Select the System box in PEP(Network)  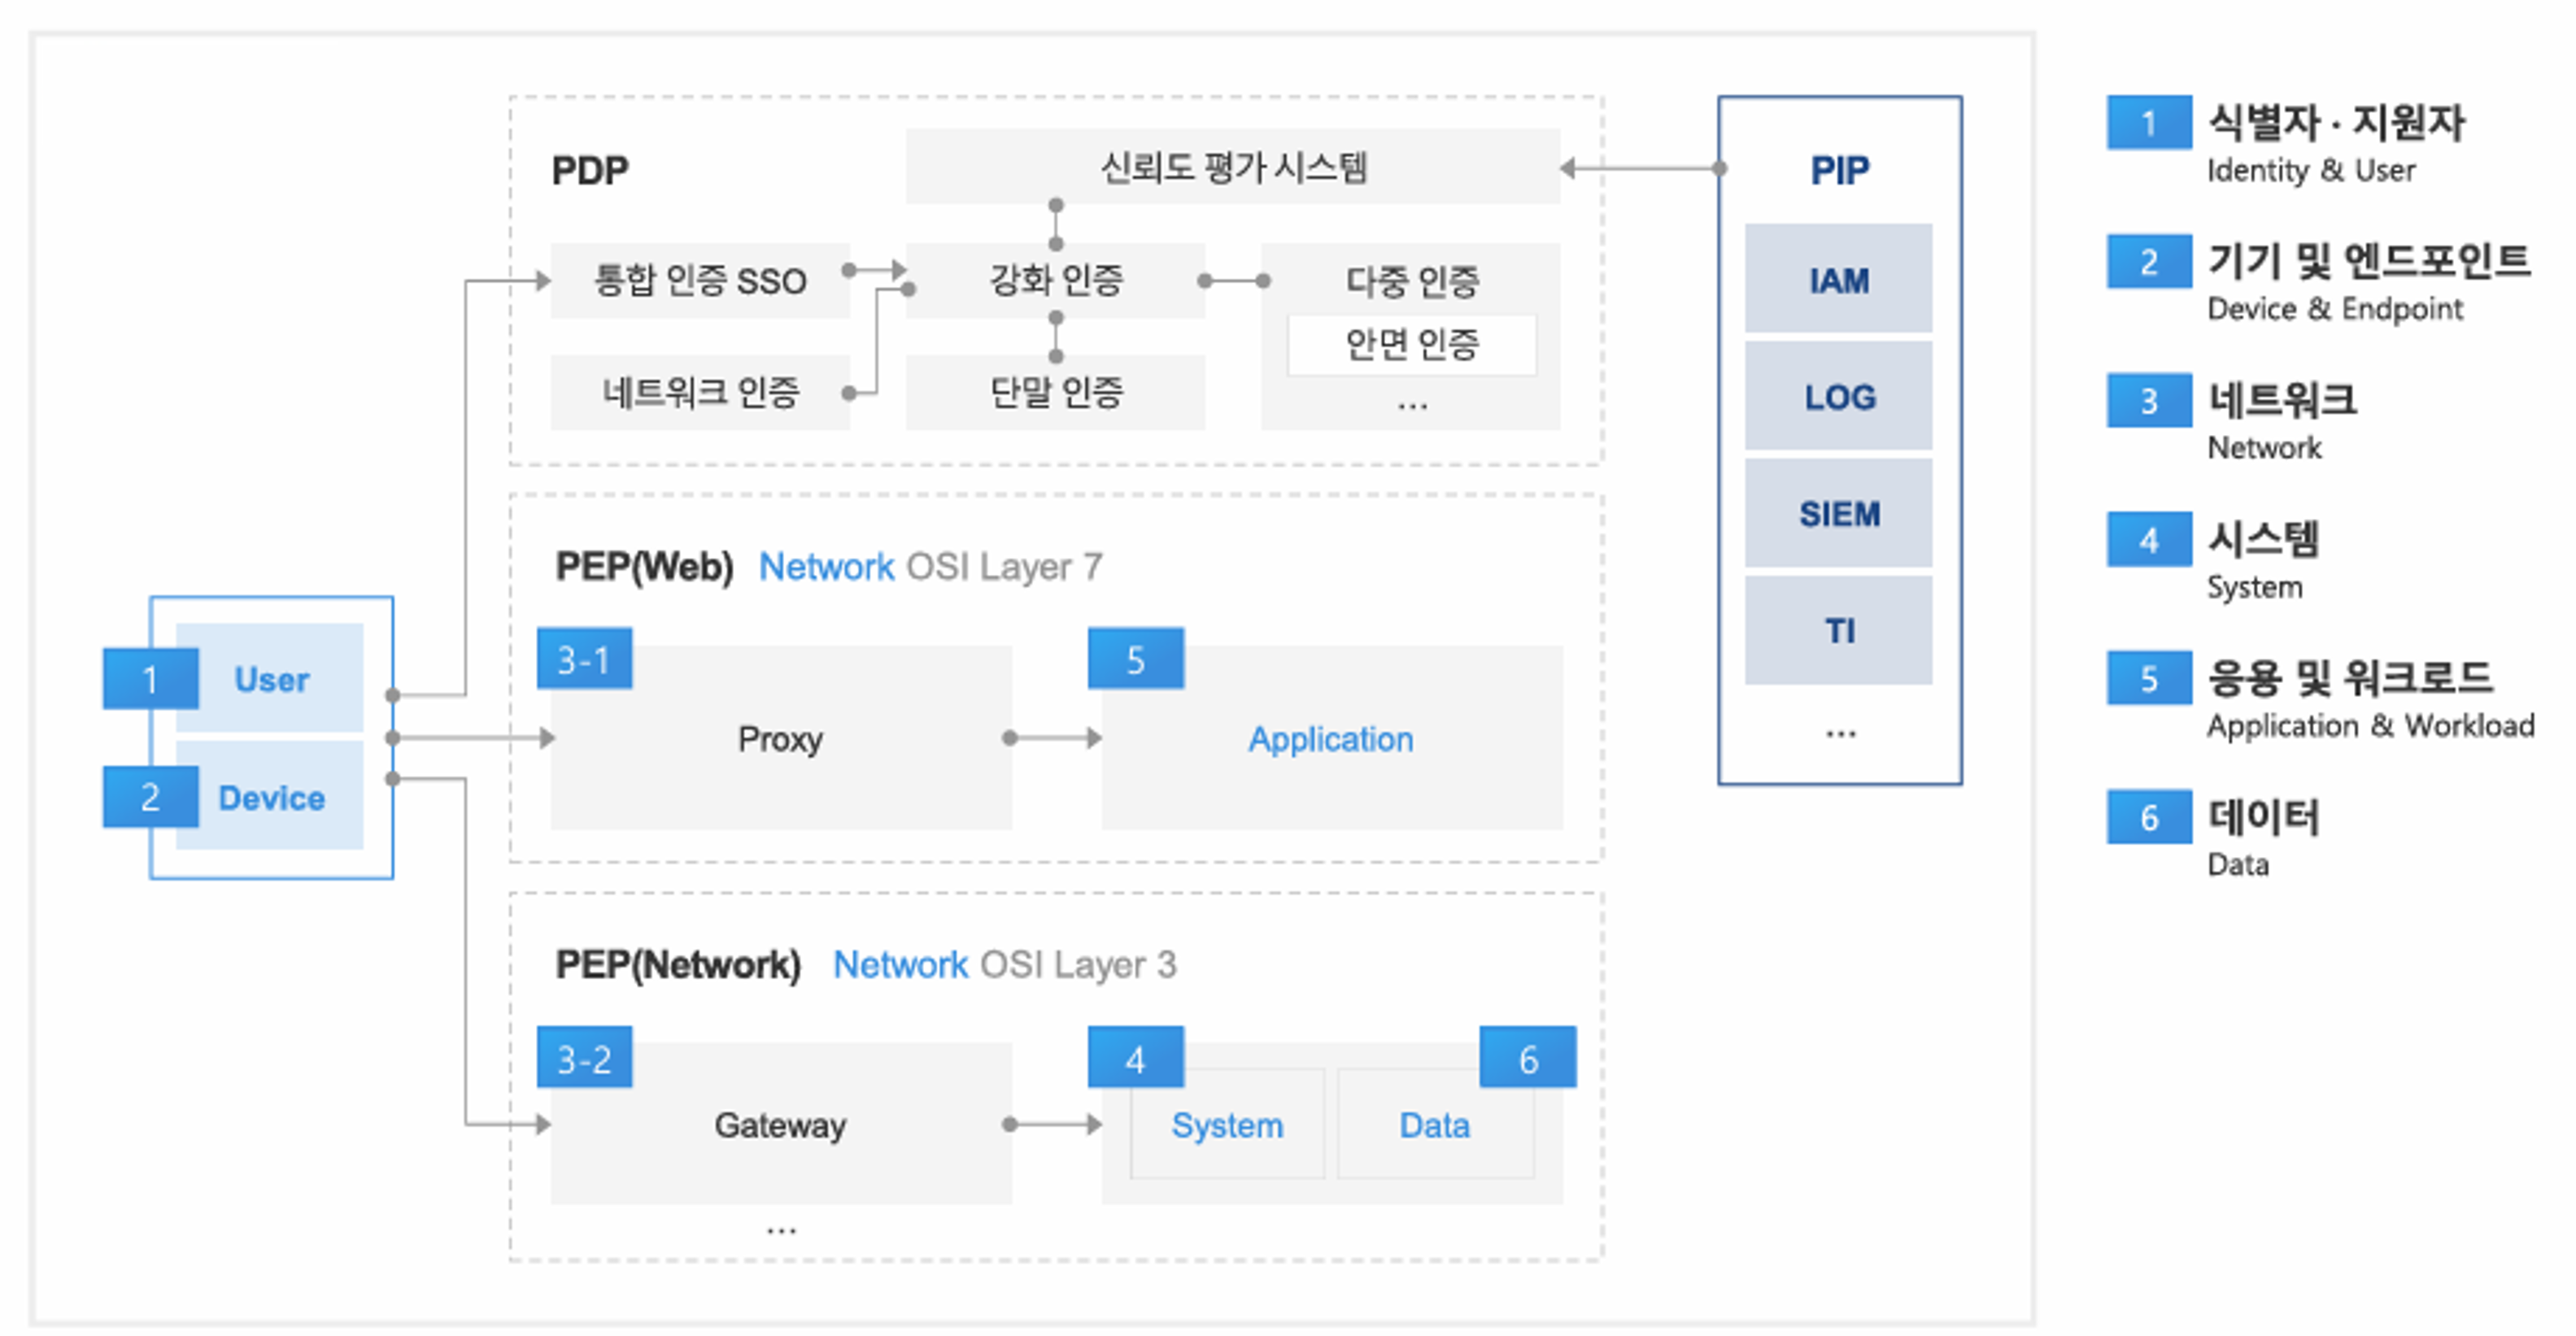[1227, 1124]
